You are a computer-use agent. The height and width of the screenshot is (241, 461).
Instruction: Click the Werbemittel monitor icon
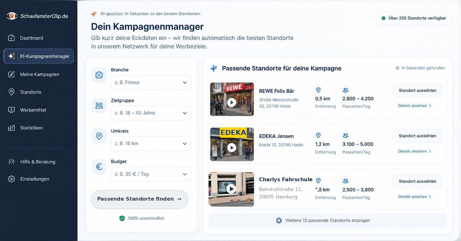point(12,110)
